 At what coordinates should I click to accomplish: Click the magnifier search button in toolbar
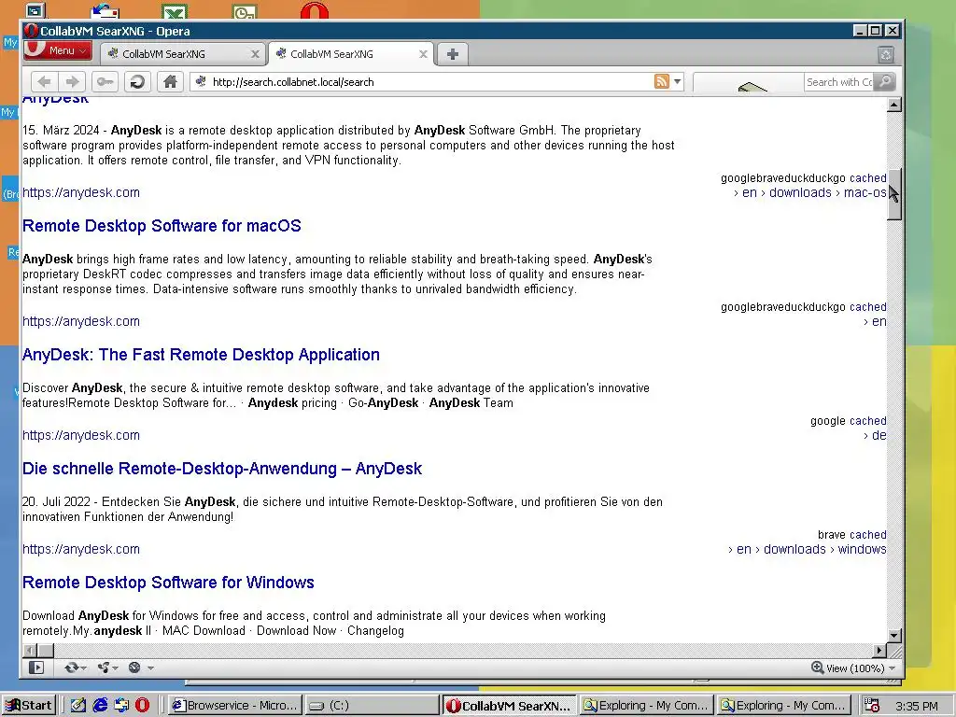point(885,81)
